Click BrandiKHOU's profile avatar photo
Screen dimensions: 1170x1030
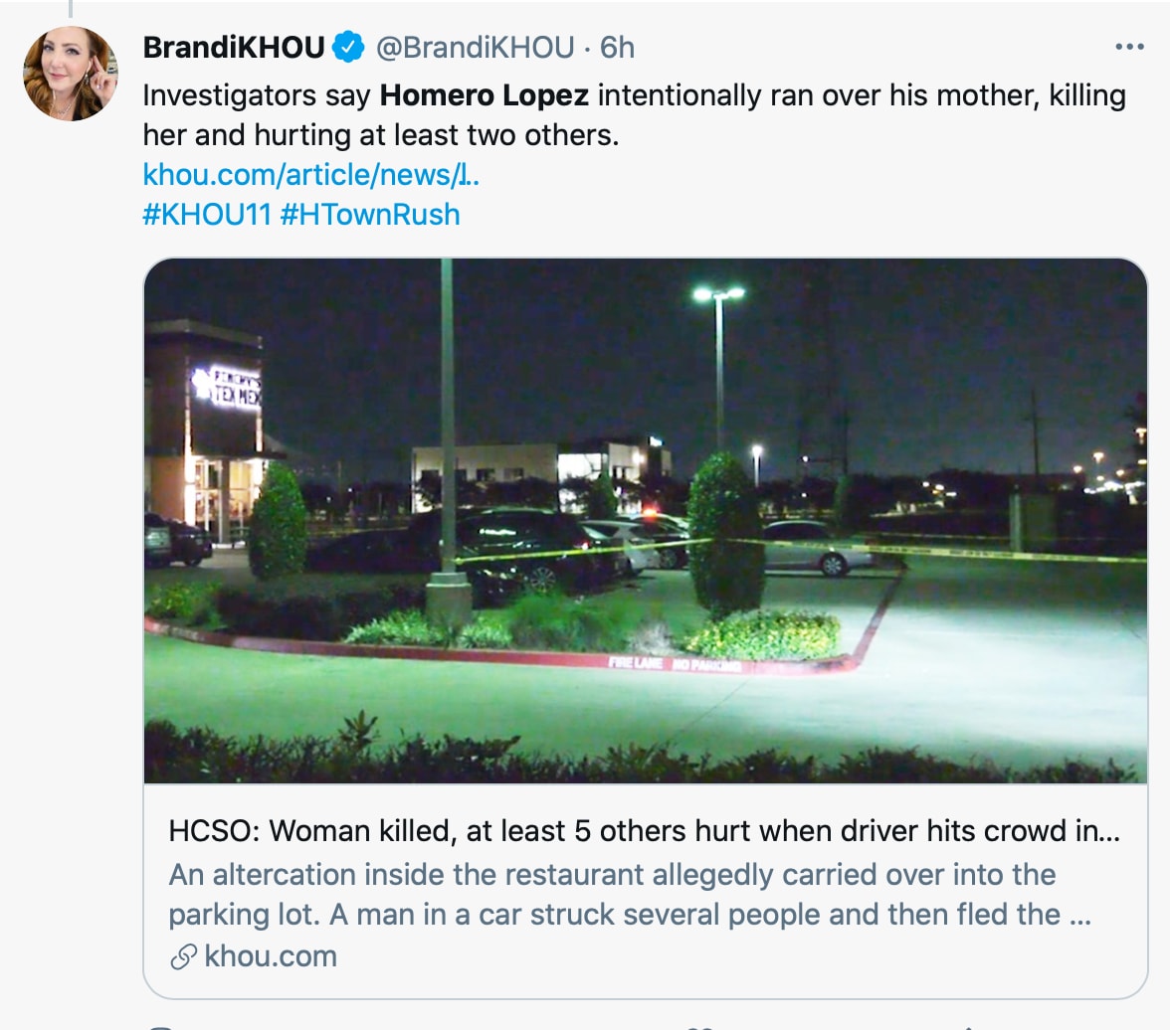(x=71, y=74)
